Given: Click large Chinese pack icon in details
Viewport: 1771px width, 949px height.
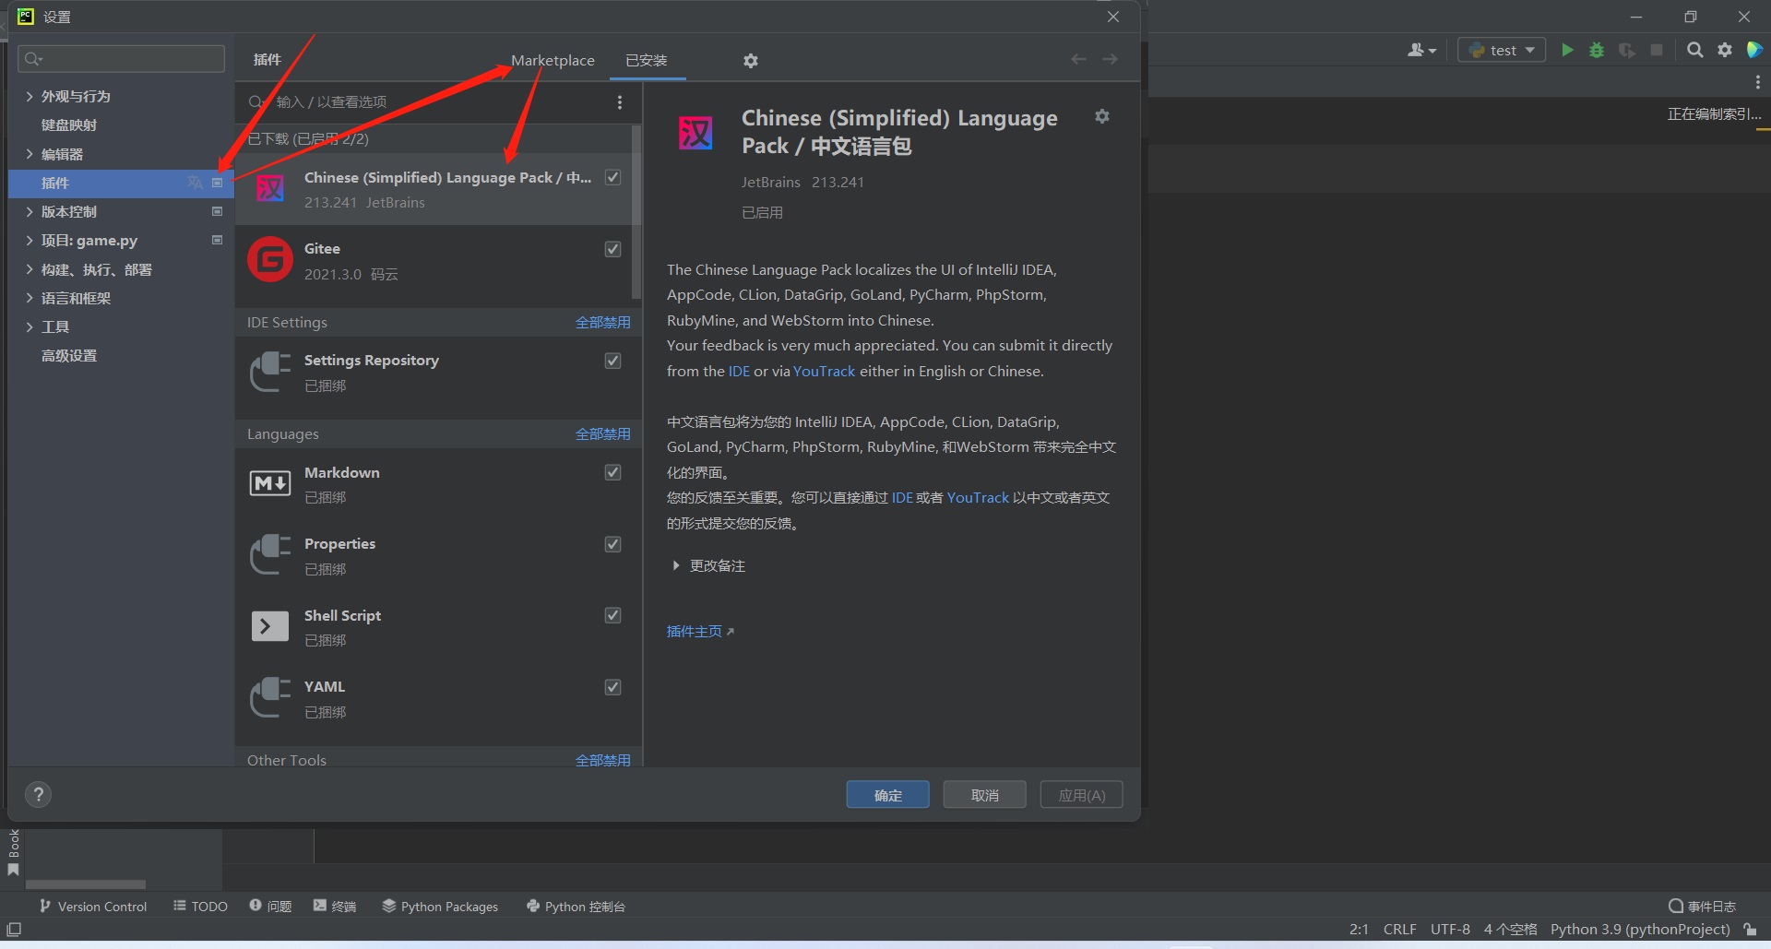Looking at the screenshot, I should click(x=695, y=133).
